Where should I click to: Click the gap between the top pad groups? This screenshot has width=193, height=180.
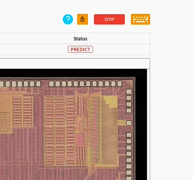click(45, 84)
